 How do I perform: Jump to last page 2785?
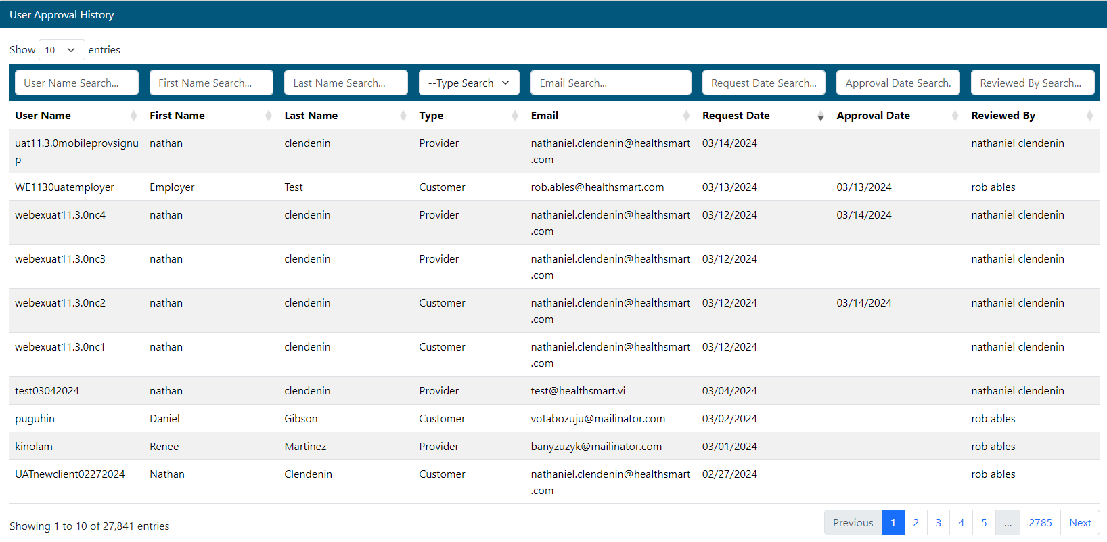click(1040, 522)
